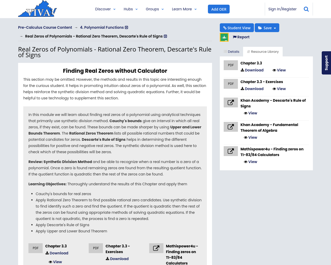Switch to Student View
Viewport: 331px width, 265px height.
click(237, 28)
